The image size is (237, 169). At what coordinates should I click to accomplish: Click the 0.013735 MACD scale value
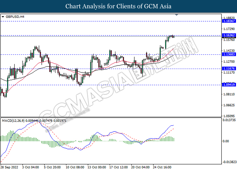pos(229,120)
